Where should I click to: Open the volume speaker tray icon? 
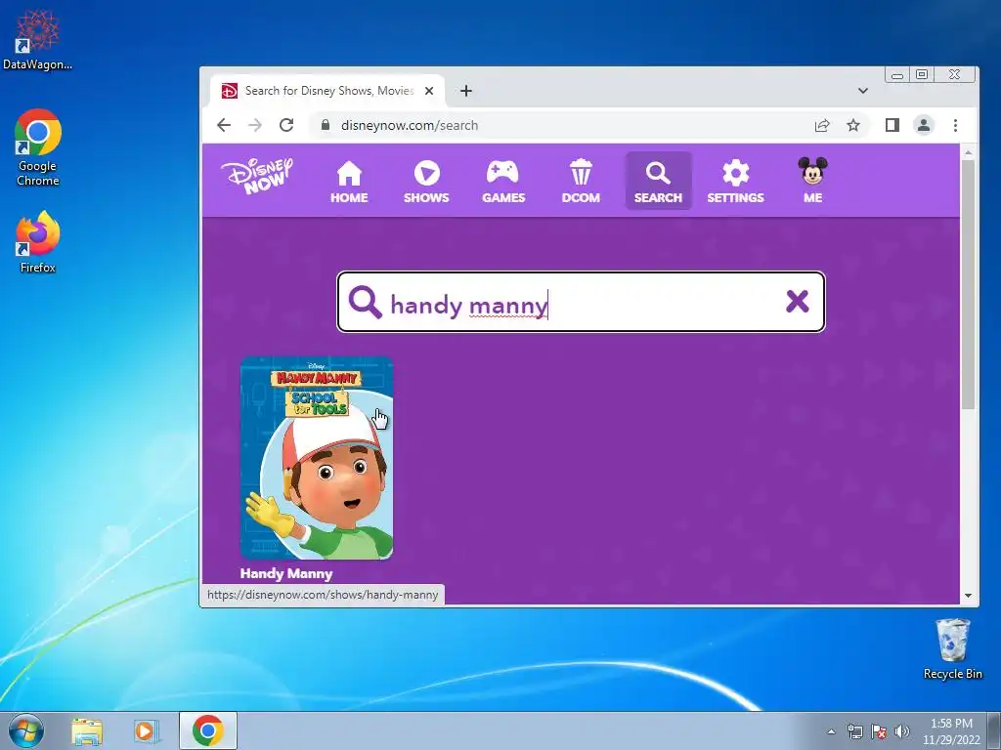902,731
